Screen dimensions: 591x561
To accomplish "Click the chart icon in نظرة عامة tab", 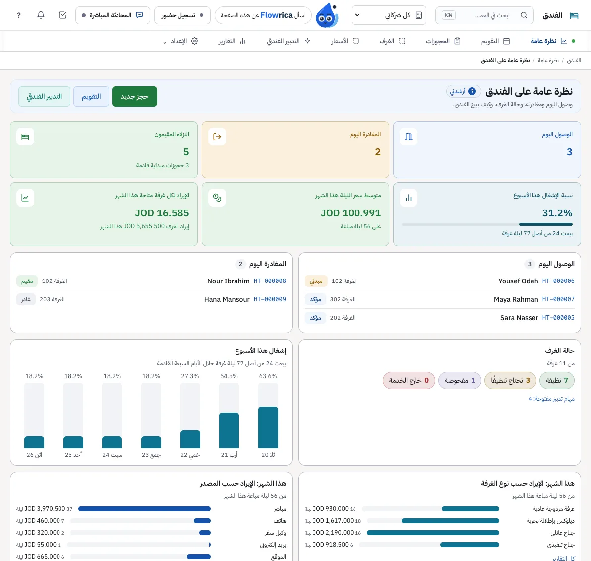I will click(x=564, y=41).
